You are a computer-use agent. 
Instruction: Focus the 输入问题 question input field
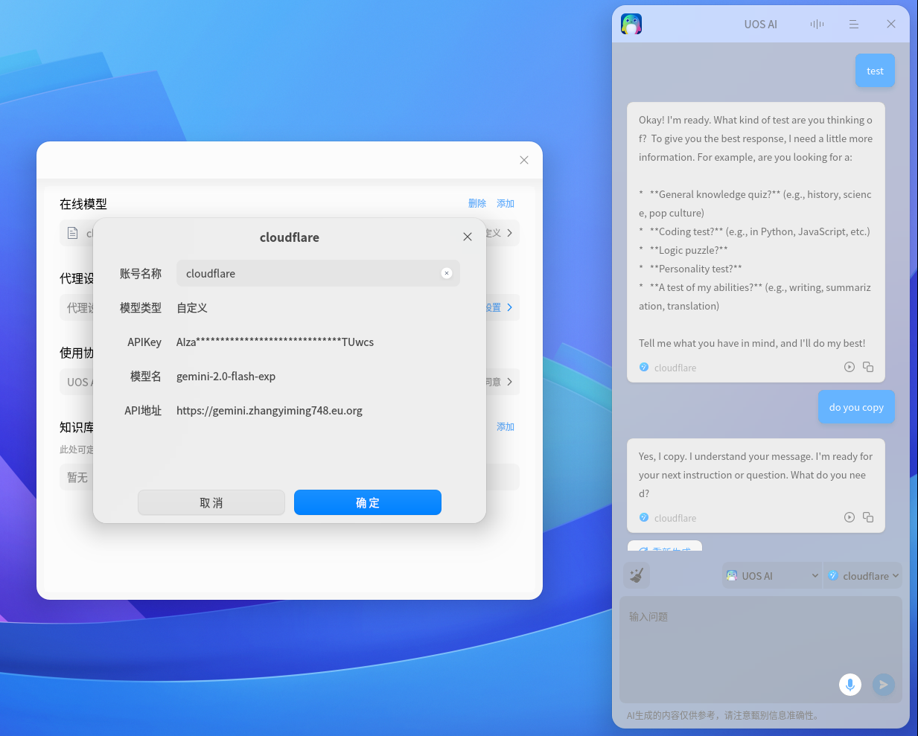pos(761,650)
